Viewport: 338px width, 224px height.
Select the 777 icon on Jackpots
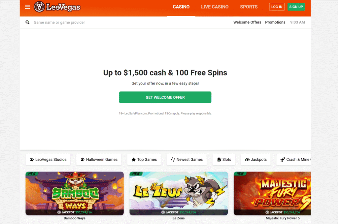pos(247,160)
